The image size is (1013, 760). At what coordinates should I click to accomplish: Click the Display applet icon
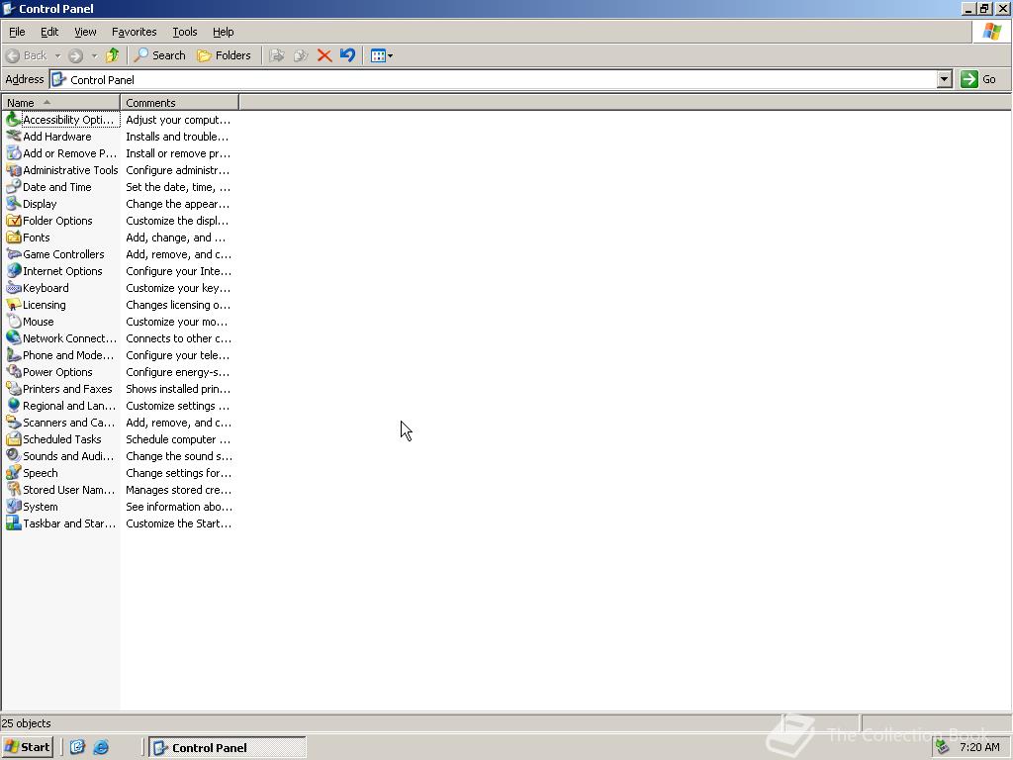click(x=13, y=204)
